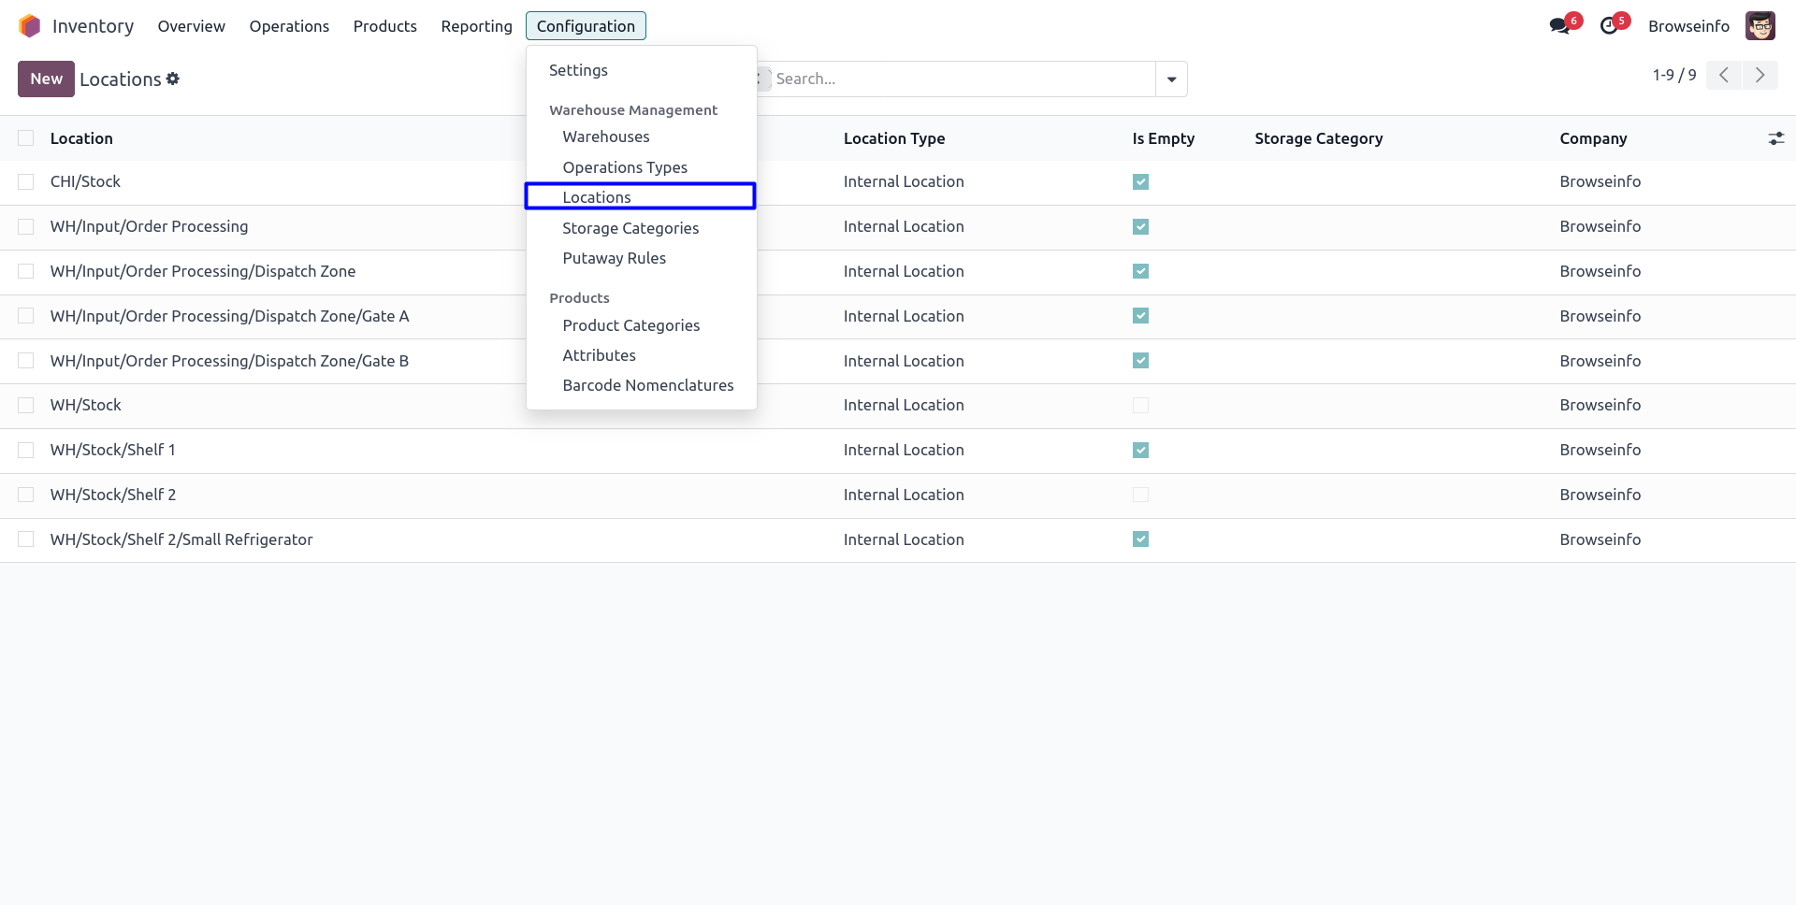Click the New button
Viewport: 1796px width, 905px height.
(x=46, y=79)
